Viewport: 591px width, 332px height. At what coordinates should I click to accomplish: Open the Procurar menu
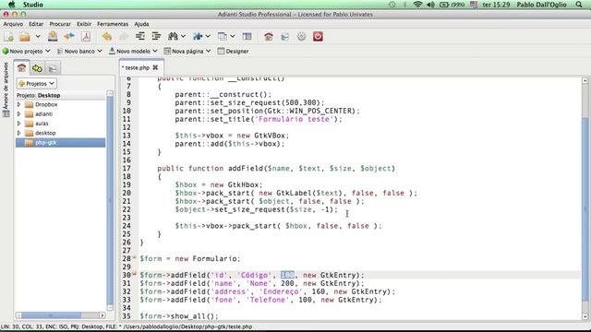pyautogui.click(x=60, y=24)
